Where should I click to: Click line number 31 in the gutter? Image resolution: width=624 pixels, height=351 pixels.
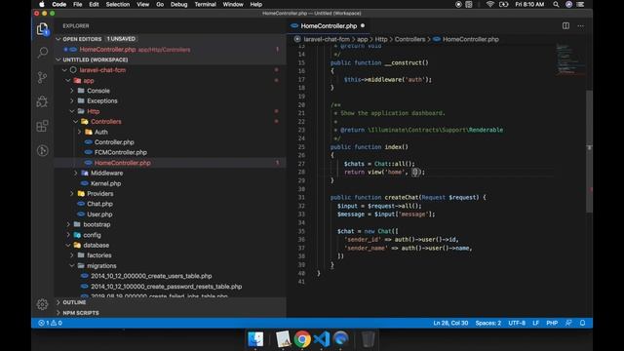click(x=301, y=197)
